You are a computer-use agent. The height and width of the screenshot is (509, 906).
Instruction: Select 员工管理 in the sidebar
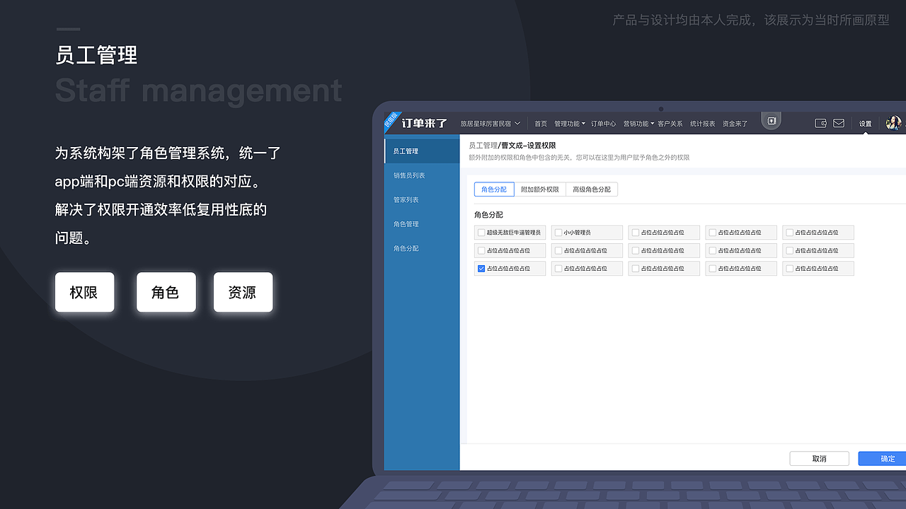422,151
